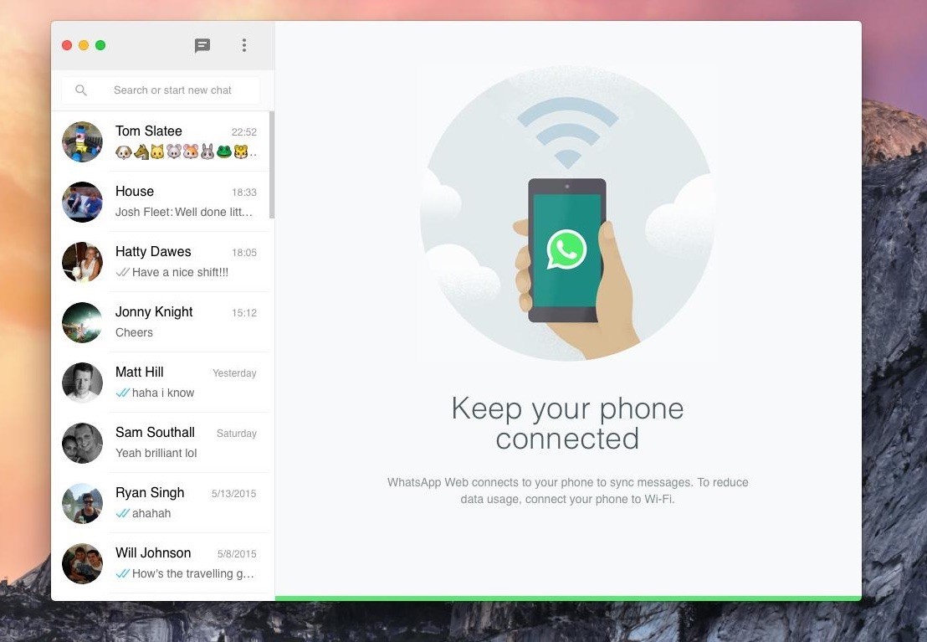Click 'How's the travelling g...' preview
Screen dimensions: 927x642
coord(193,574)
